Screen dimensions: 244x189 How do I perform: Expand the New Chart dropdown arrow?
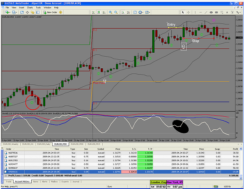pyautogui.click(x=10, y=12)
